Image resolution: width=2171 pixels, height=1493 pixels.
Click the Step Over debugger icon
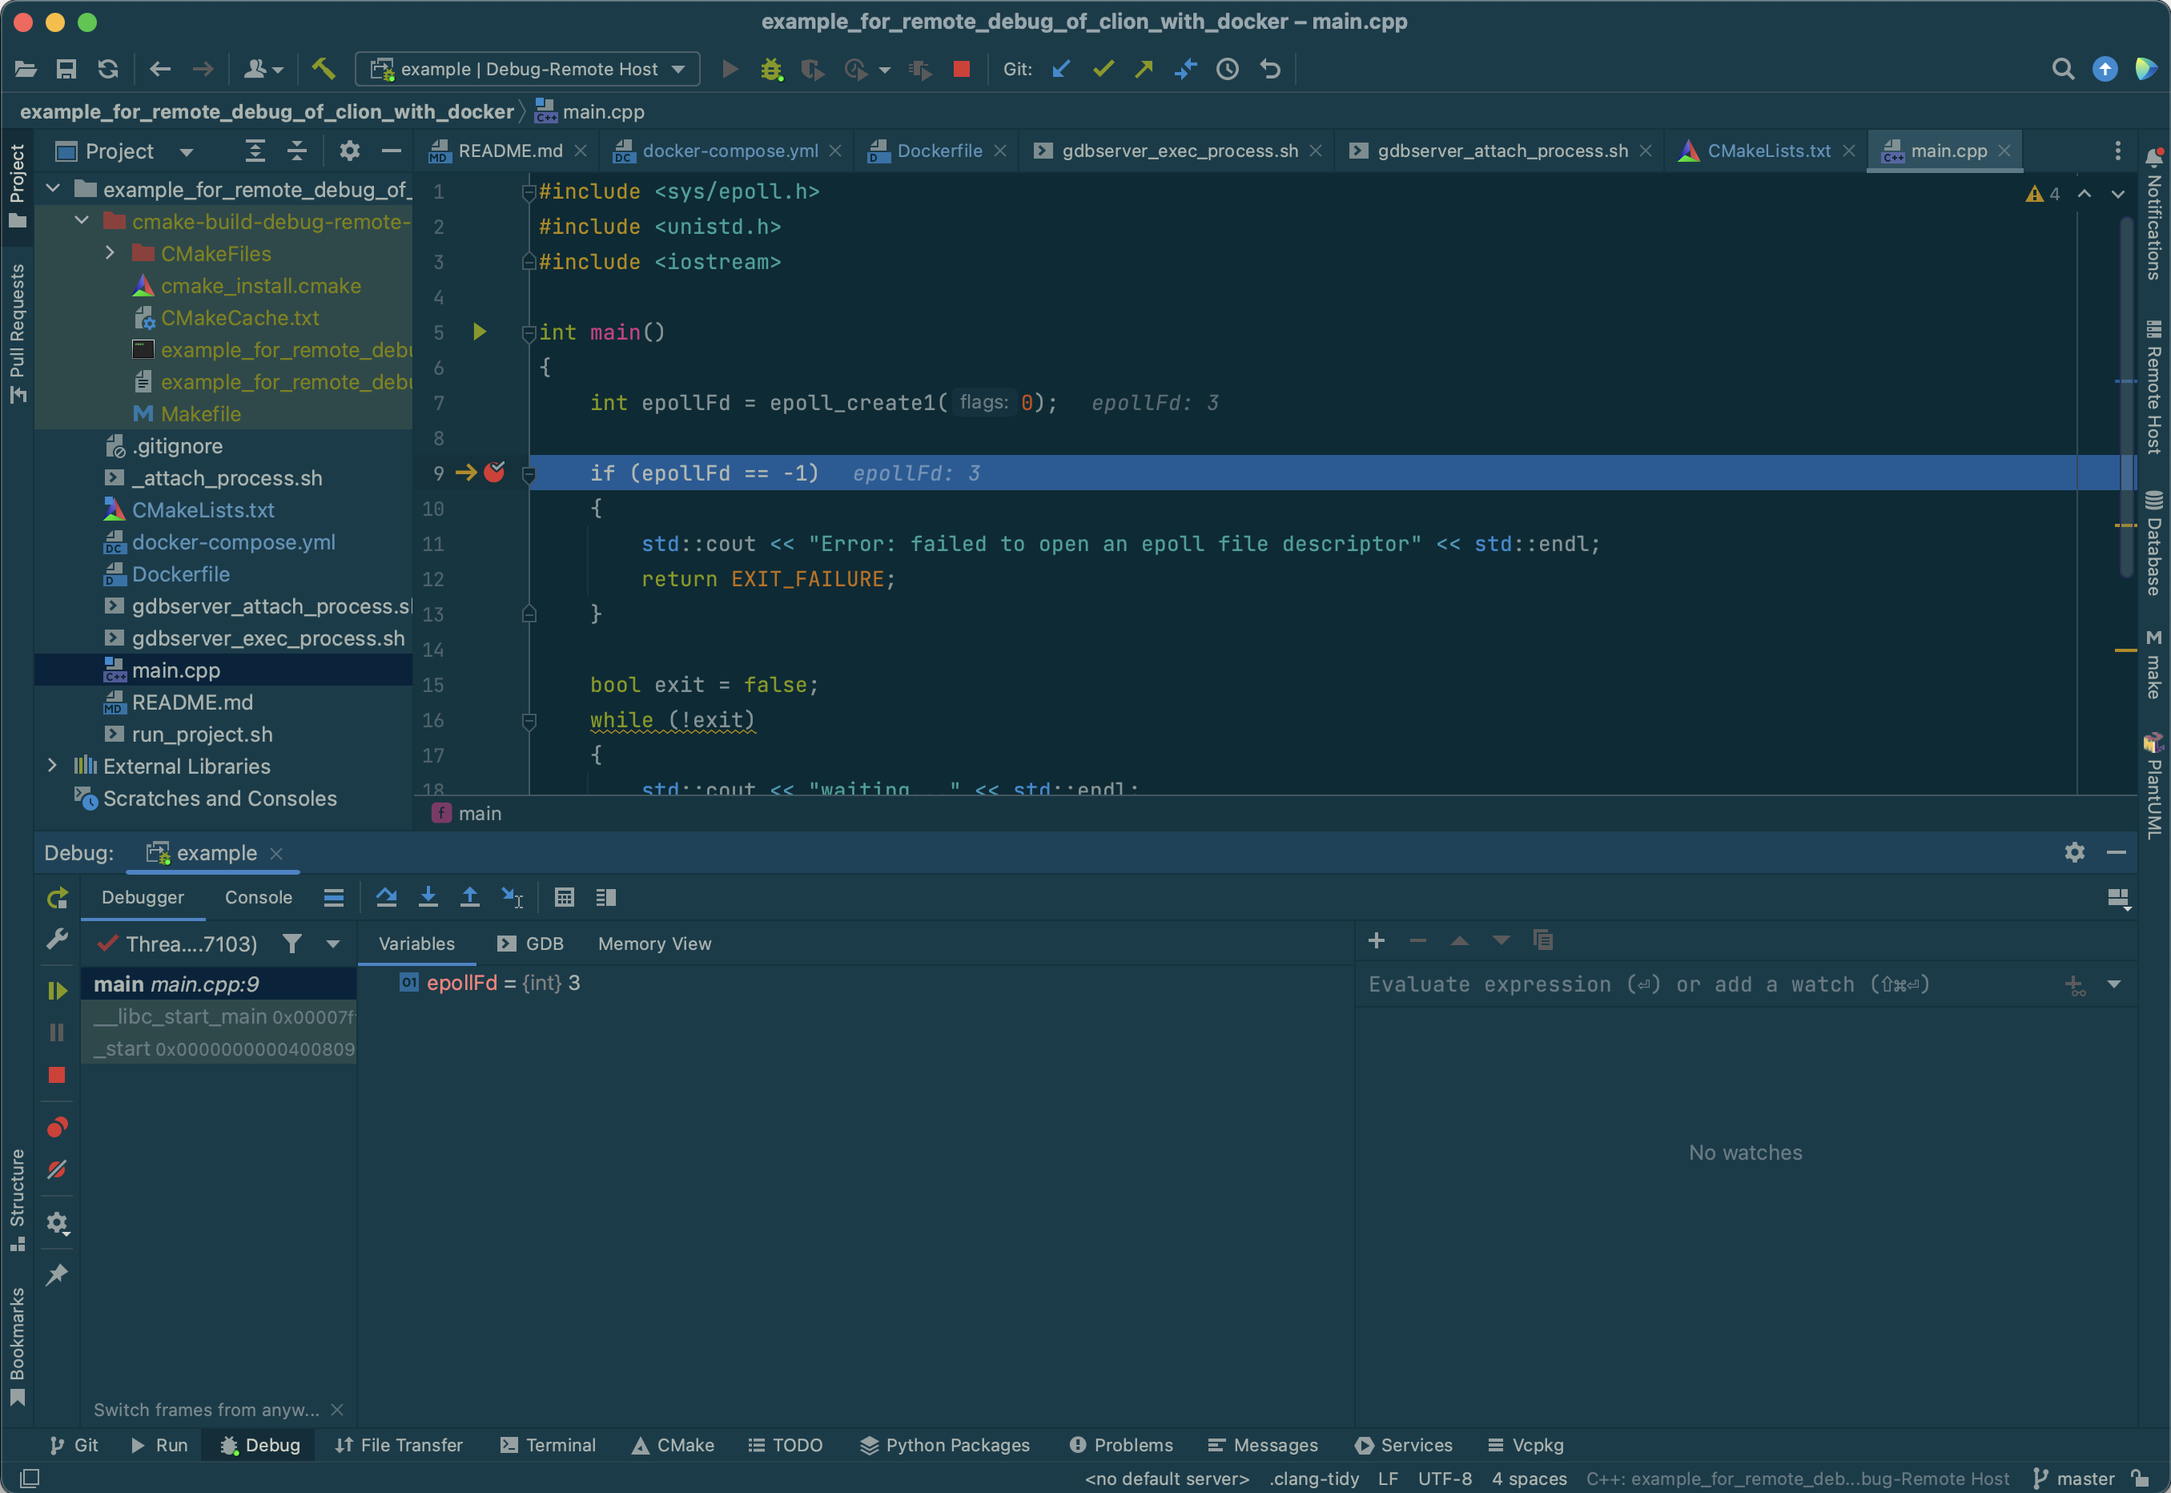click(x=386, y=897)
